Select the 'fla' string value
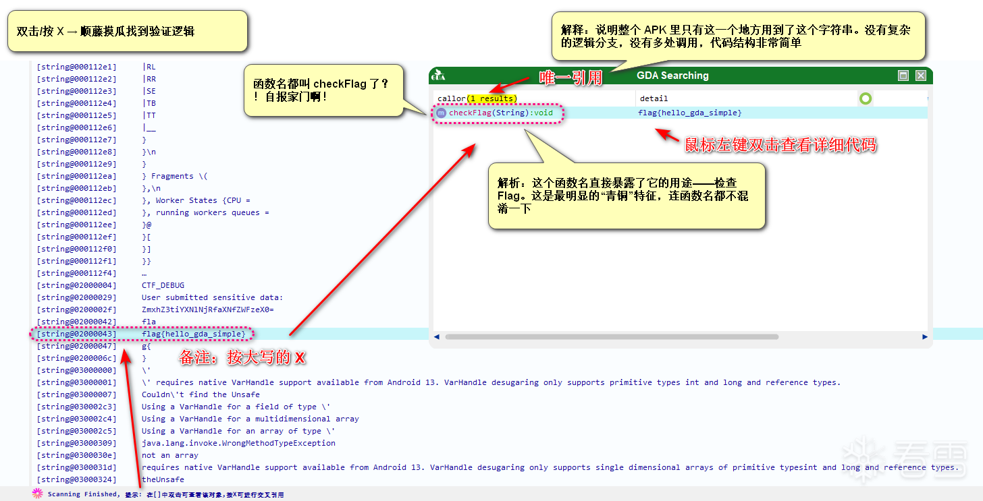 (149, 322)
